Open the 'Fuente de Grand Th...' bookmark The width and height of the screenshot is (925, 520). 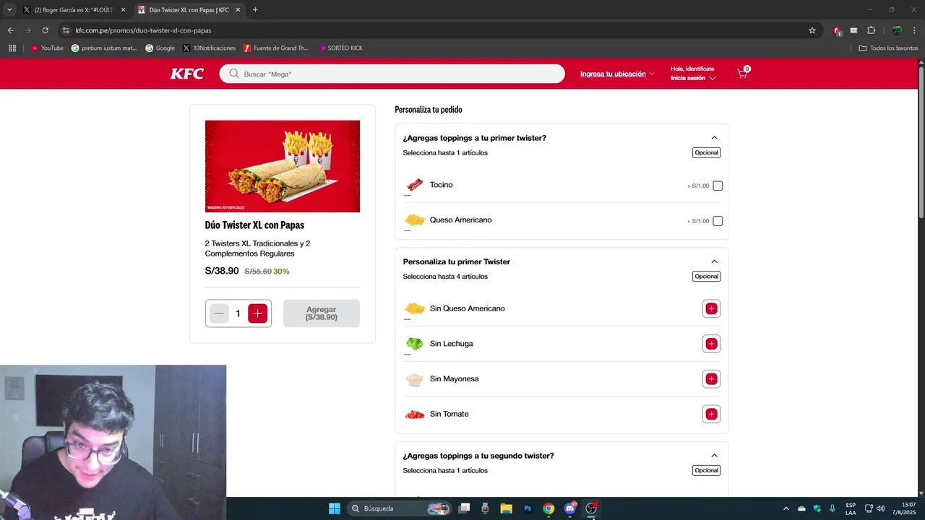pos(276,48)
